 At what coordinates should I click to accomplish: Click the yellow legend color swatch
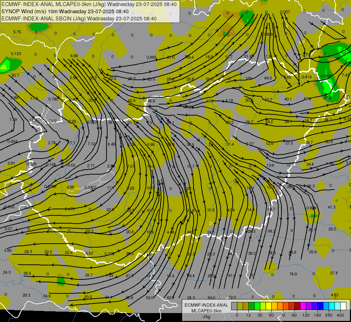[269, 306]
